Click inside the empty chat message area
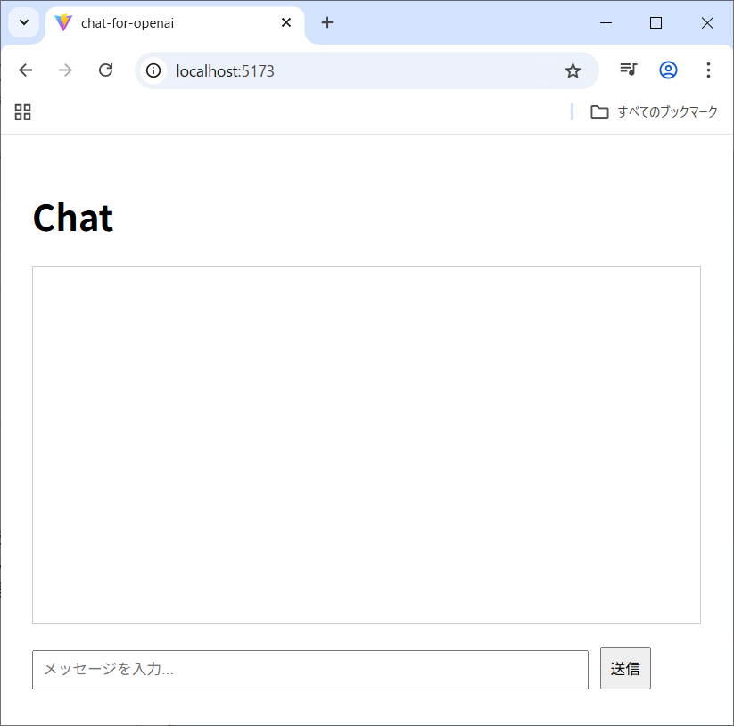The height and width of the screenshot is (726, 734). 366,444
